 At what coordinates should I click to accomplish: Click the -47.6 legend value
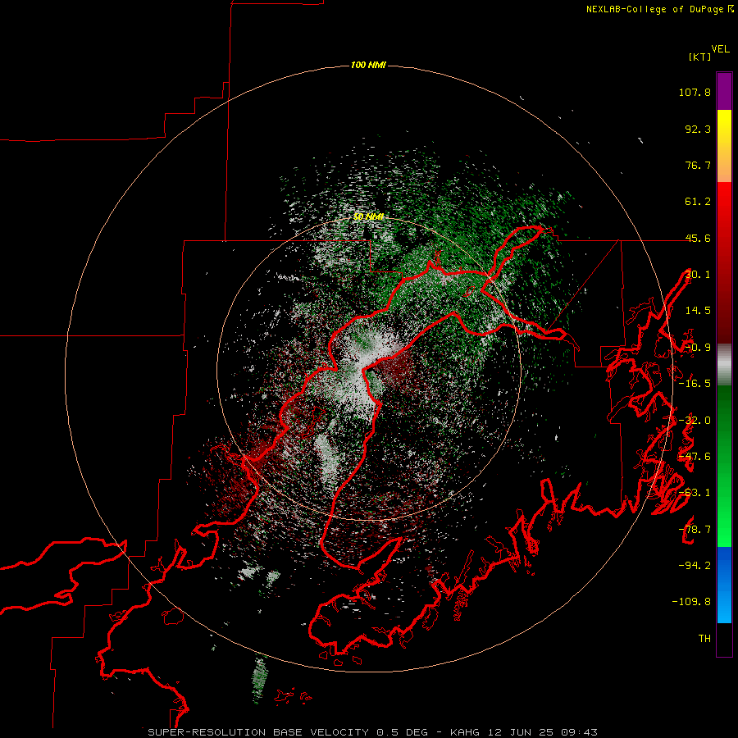(695, 457)
